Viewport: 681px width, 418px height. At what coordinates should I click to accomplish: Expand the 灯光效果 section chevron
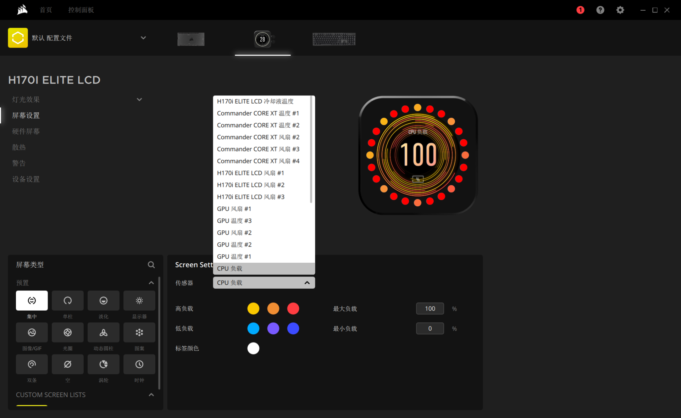tap(139, 100)
